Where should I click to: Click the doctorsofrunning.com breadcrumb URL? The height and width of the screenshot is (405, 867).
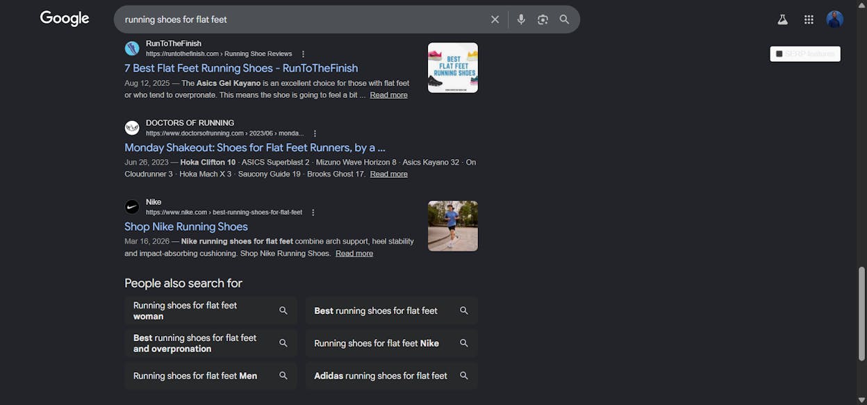[x=225, y=133]
